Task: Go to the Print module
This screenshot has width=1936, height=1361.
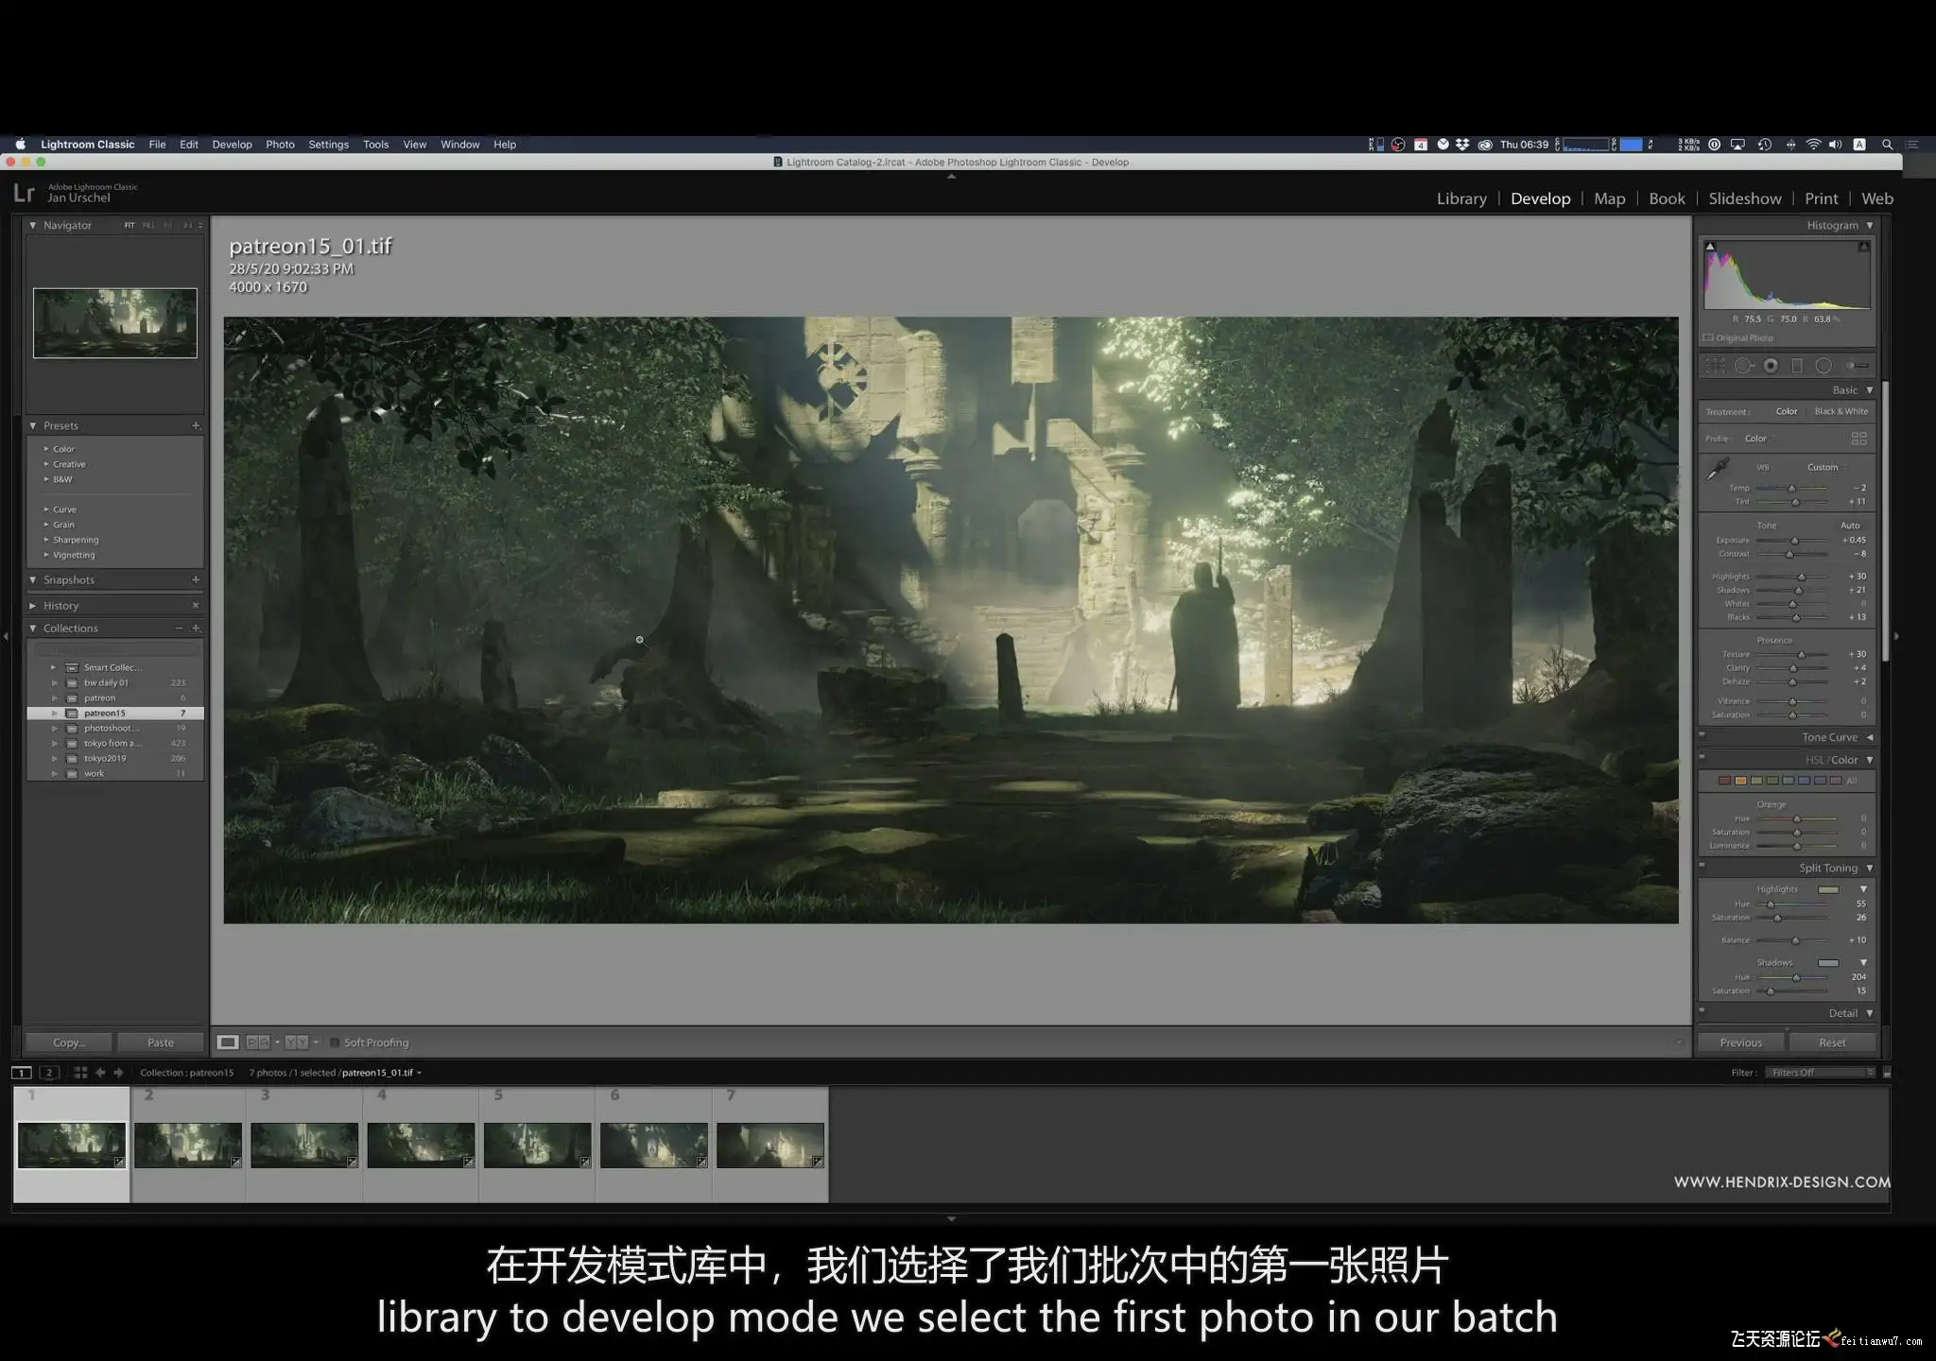Action: 1822,198
